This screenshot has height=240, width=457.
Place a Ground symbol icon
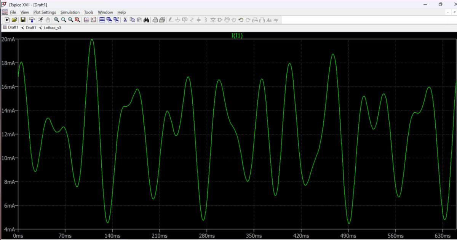click(178, 19)
